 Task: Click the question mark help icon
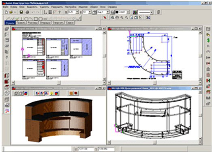60,12
